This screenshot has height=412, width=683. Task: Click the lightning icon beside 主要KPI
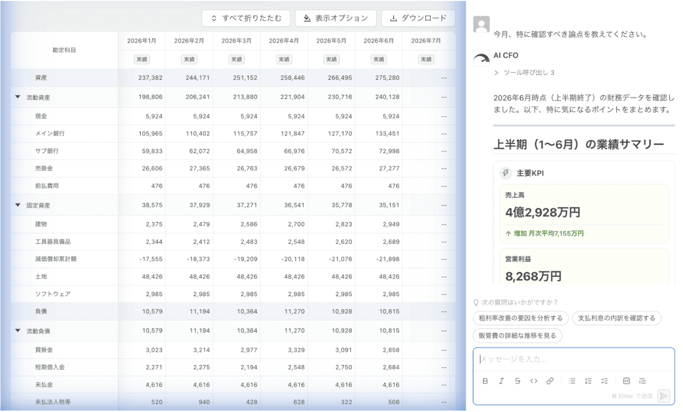point(506,173)
